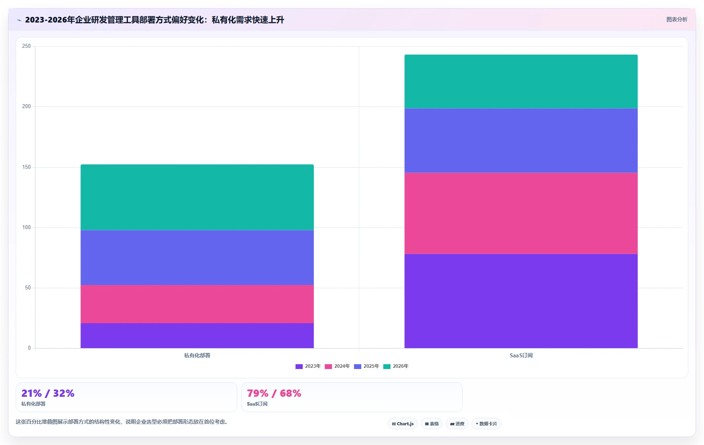This screenshot has height=445, width=704.
Task: Click the 私有化部署 x-axis label
Action: [x=197, y=355]
